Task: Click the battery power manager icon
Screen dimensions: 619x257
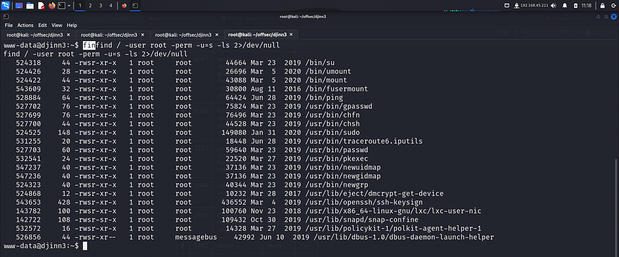Action: pos(576,6)
